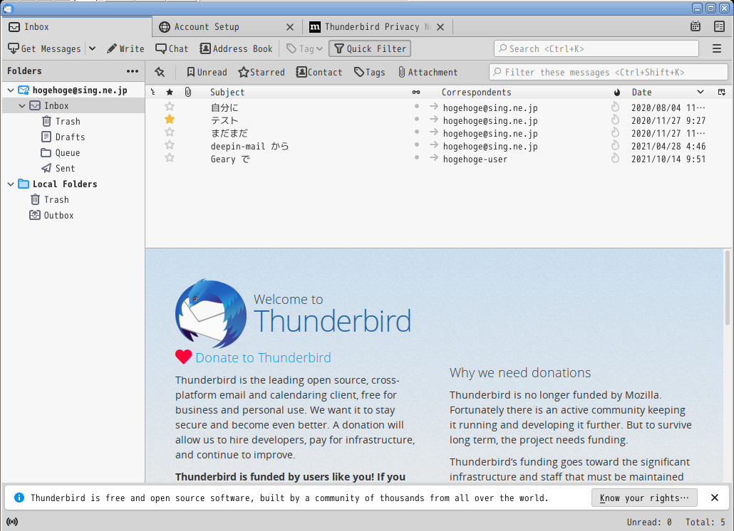Sort by attachment column header

point(187,92)
